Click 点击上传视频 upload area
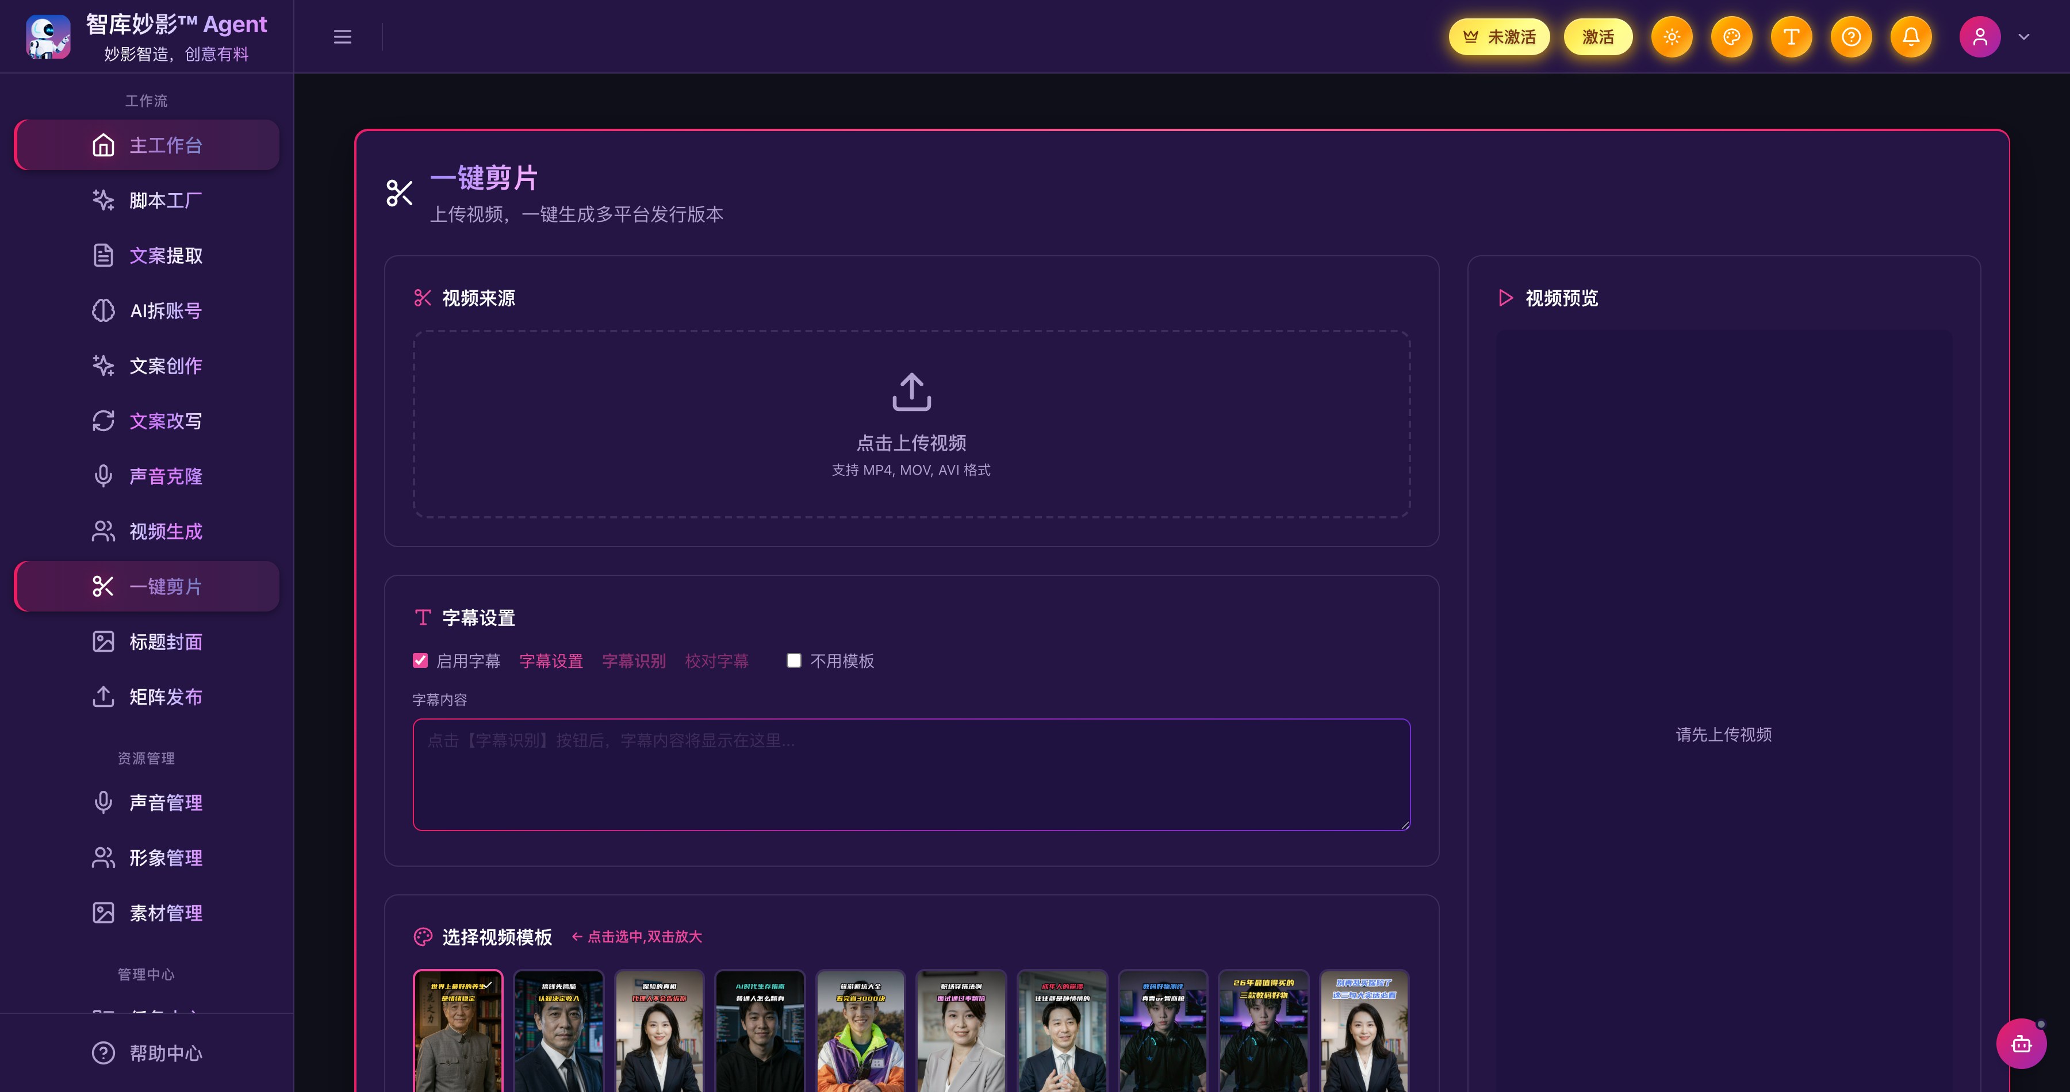The image size is (2070, 1092). click(911, 424)
